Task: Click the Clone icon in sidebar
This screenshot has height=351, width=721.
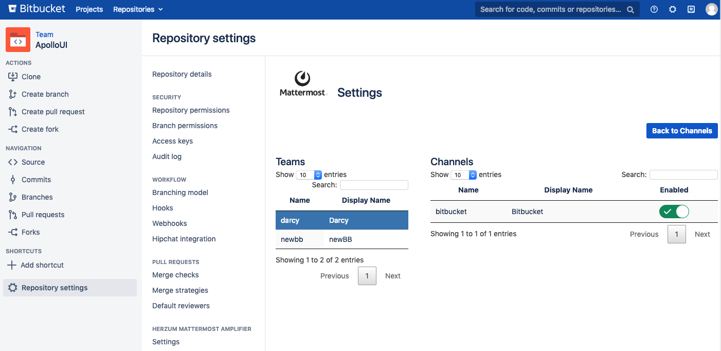Action: (13, 77)
